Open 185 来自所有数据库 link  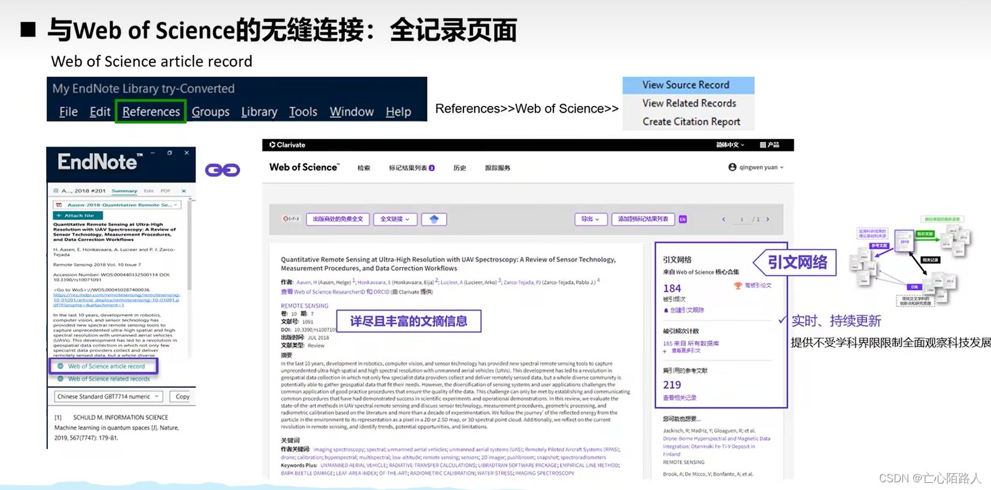691,343
